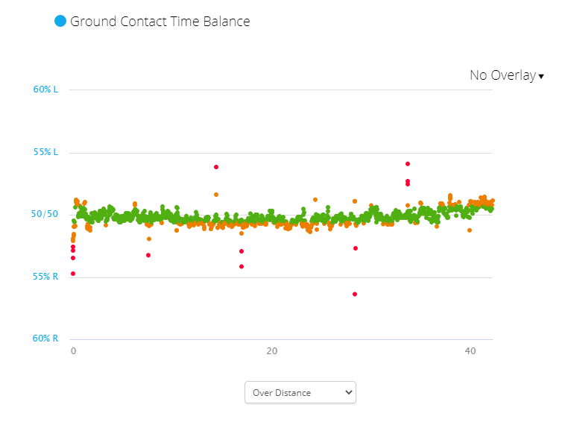Click the Ground Contact Time Balance title
Image resolution: width=571 pixels, height=425 pixels.
click(x=160, y=21)
